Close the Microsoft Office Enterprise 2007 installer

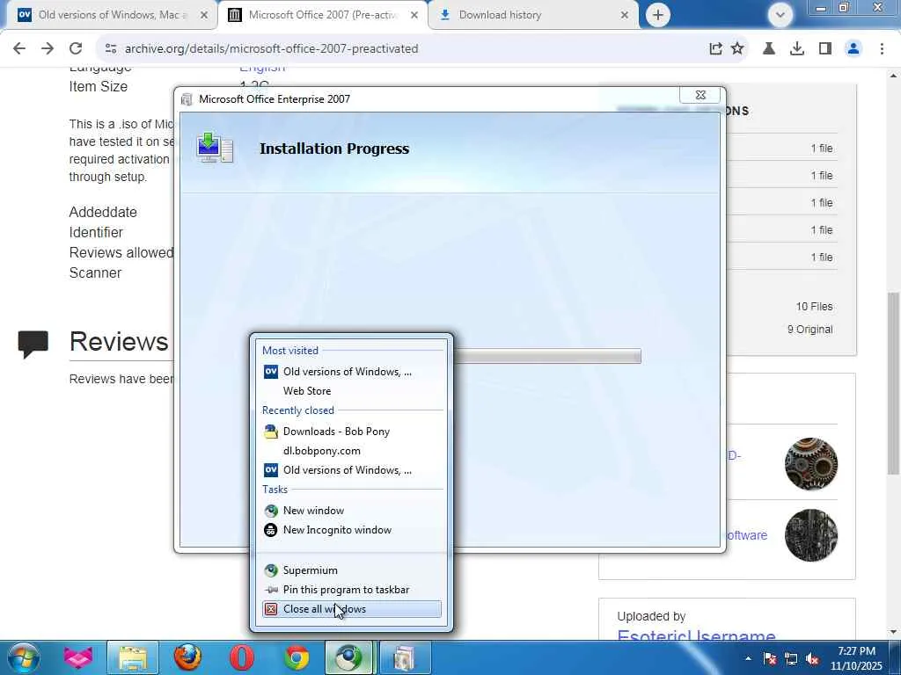(x=700, y=95)
